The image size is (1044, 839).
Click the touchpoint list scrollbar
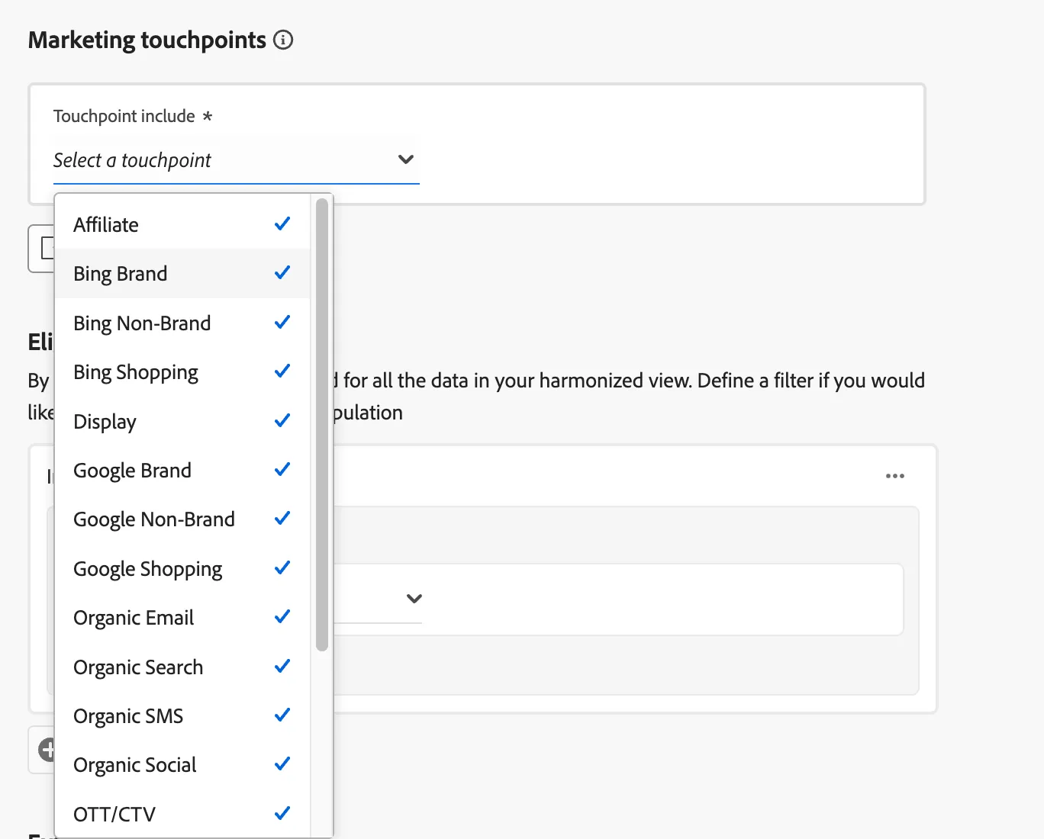322,425
